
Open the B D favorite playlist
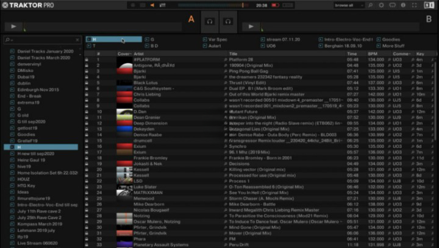point(151,46)
